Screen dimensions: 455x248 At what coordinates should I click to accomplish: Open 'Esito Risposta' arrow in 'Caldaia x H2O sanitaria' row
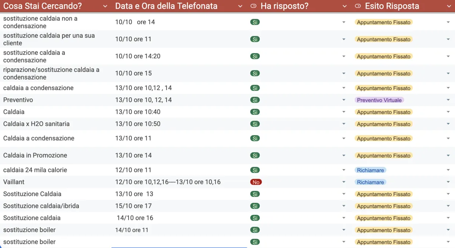[448, 124]
